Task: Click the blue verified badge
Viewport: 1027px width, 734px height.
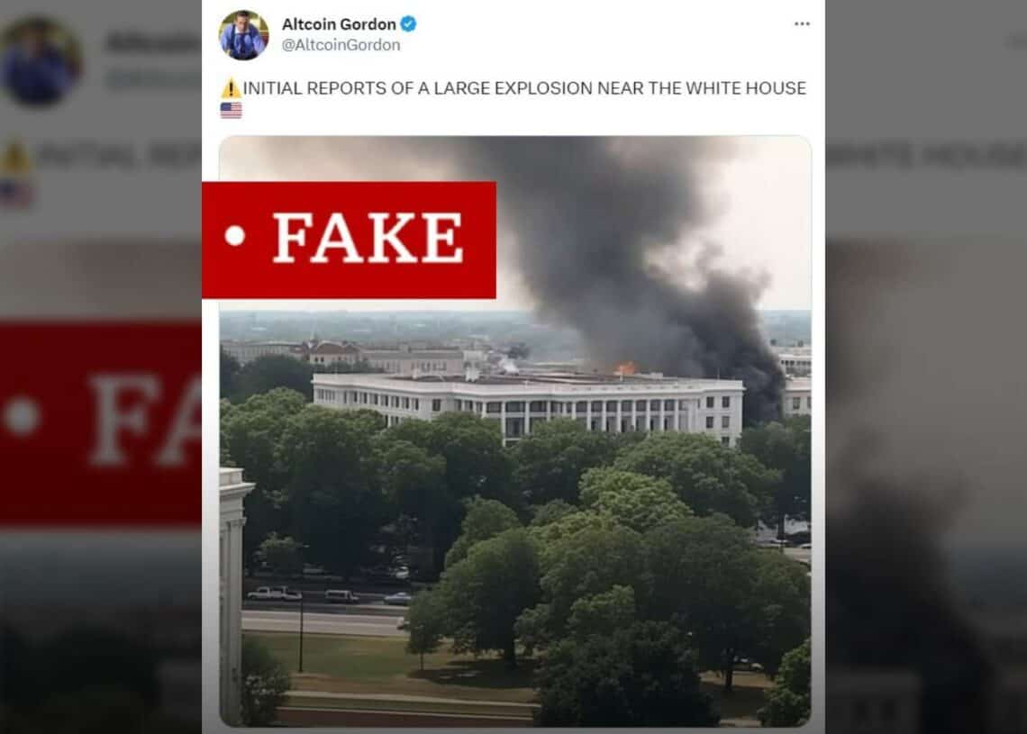Action: tap(409, 24)
